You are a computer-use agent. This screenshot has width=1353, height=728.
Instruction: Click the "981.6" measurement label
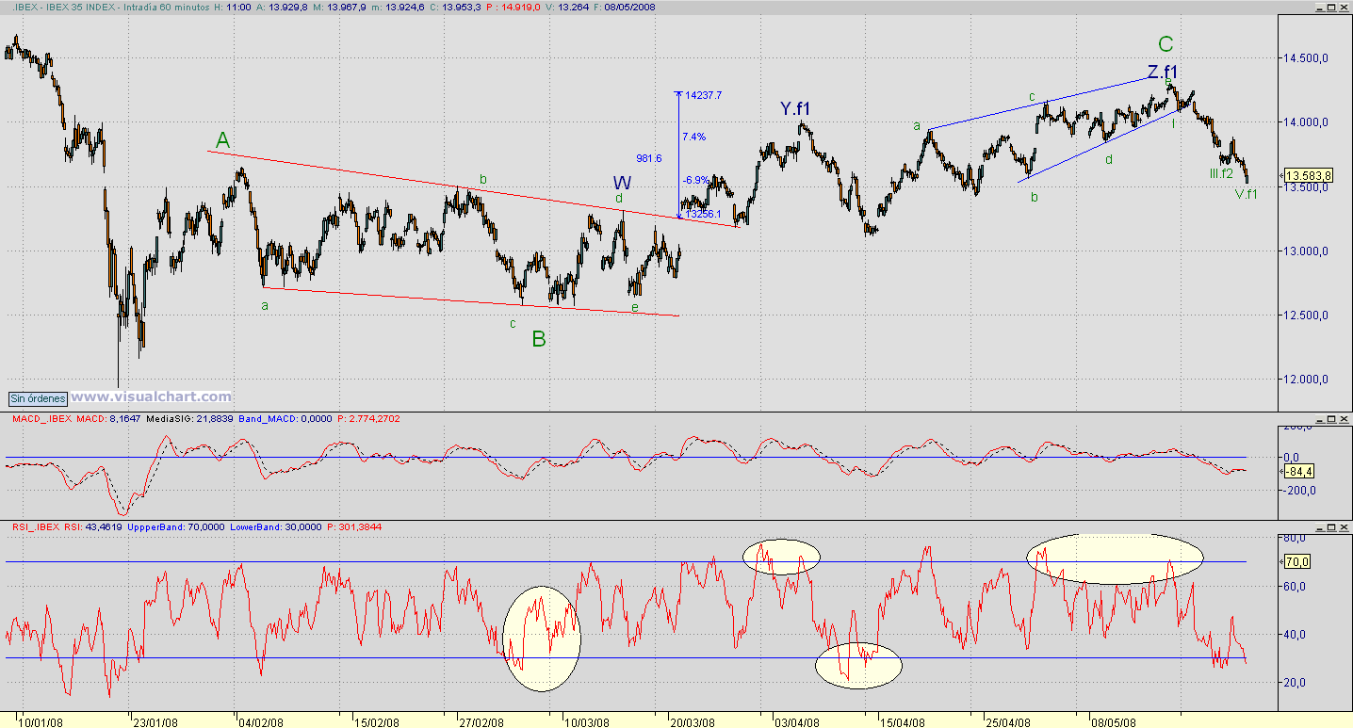tap(649, 158)
